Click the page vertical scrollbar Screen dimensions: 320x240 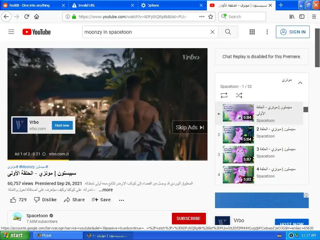tap(317, 48)
